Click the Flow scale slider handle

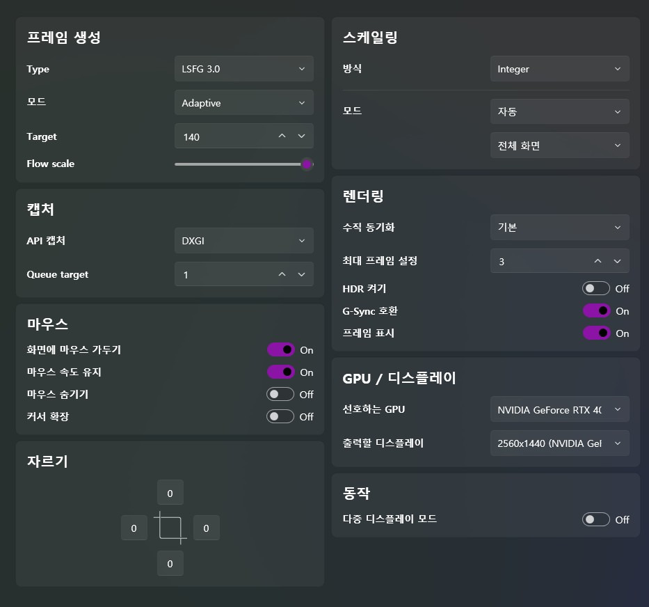tap(307, 164)
